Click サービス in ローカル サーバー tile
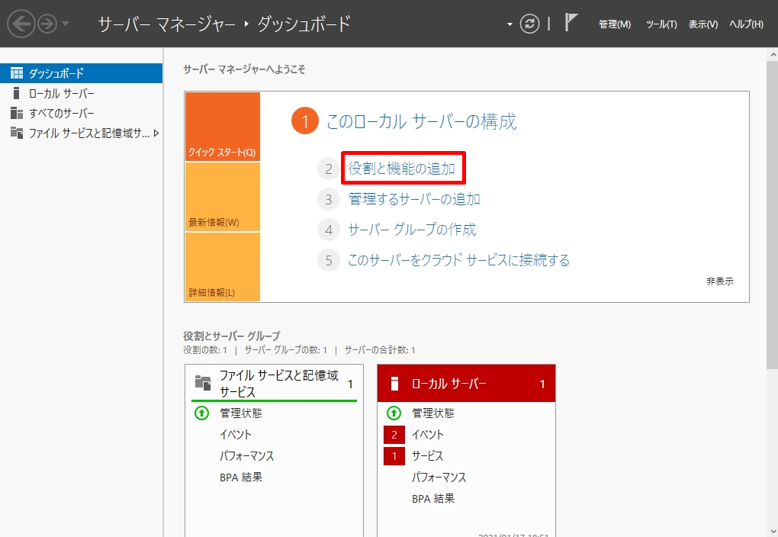778x537 pixels. [x=427, y=455]
